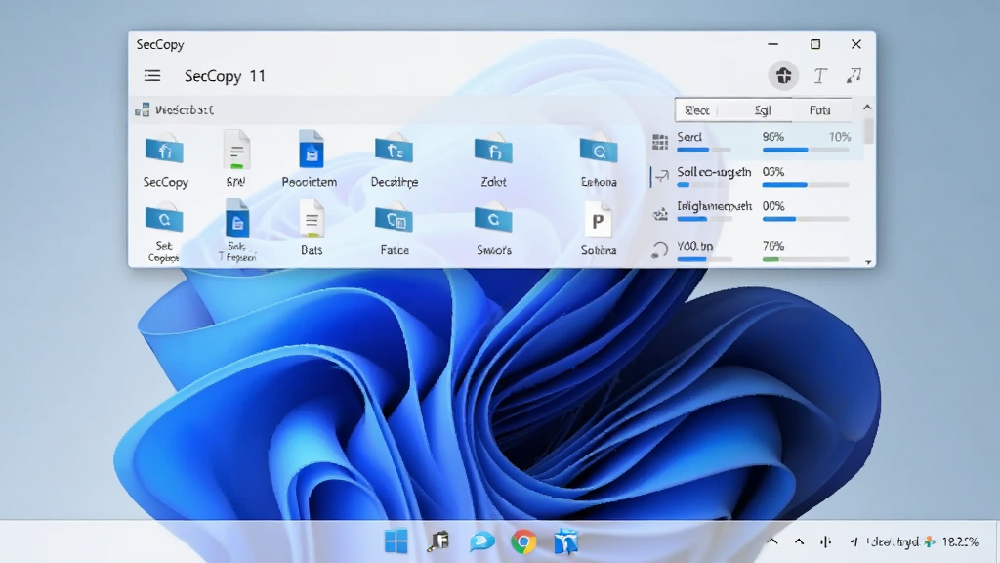Open the chat bubble app on taskbar
Image resolution: width=1000 pixels, height=563 pixels.
481,541
